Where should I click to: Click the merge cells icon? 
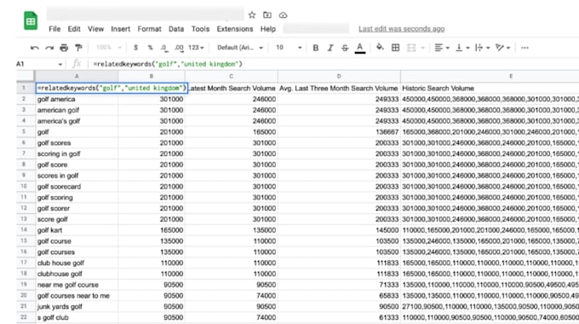tap(411, 48)
